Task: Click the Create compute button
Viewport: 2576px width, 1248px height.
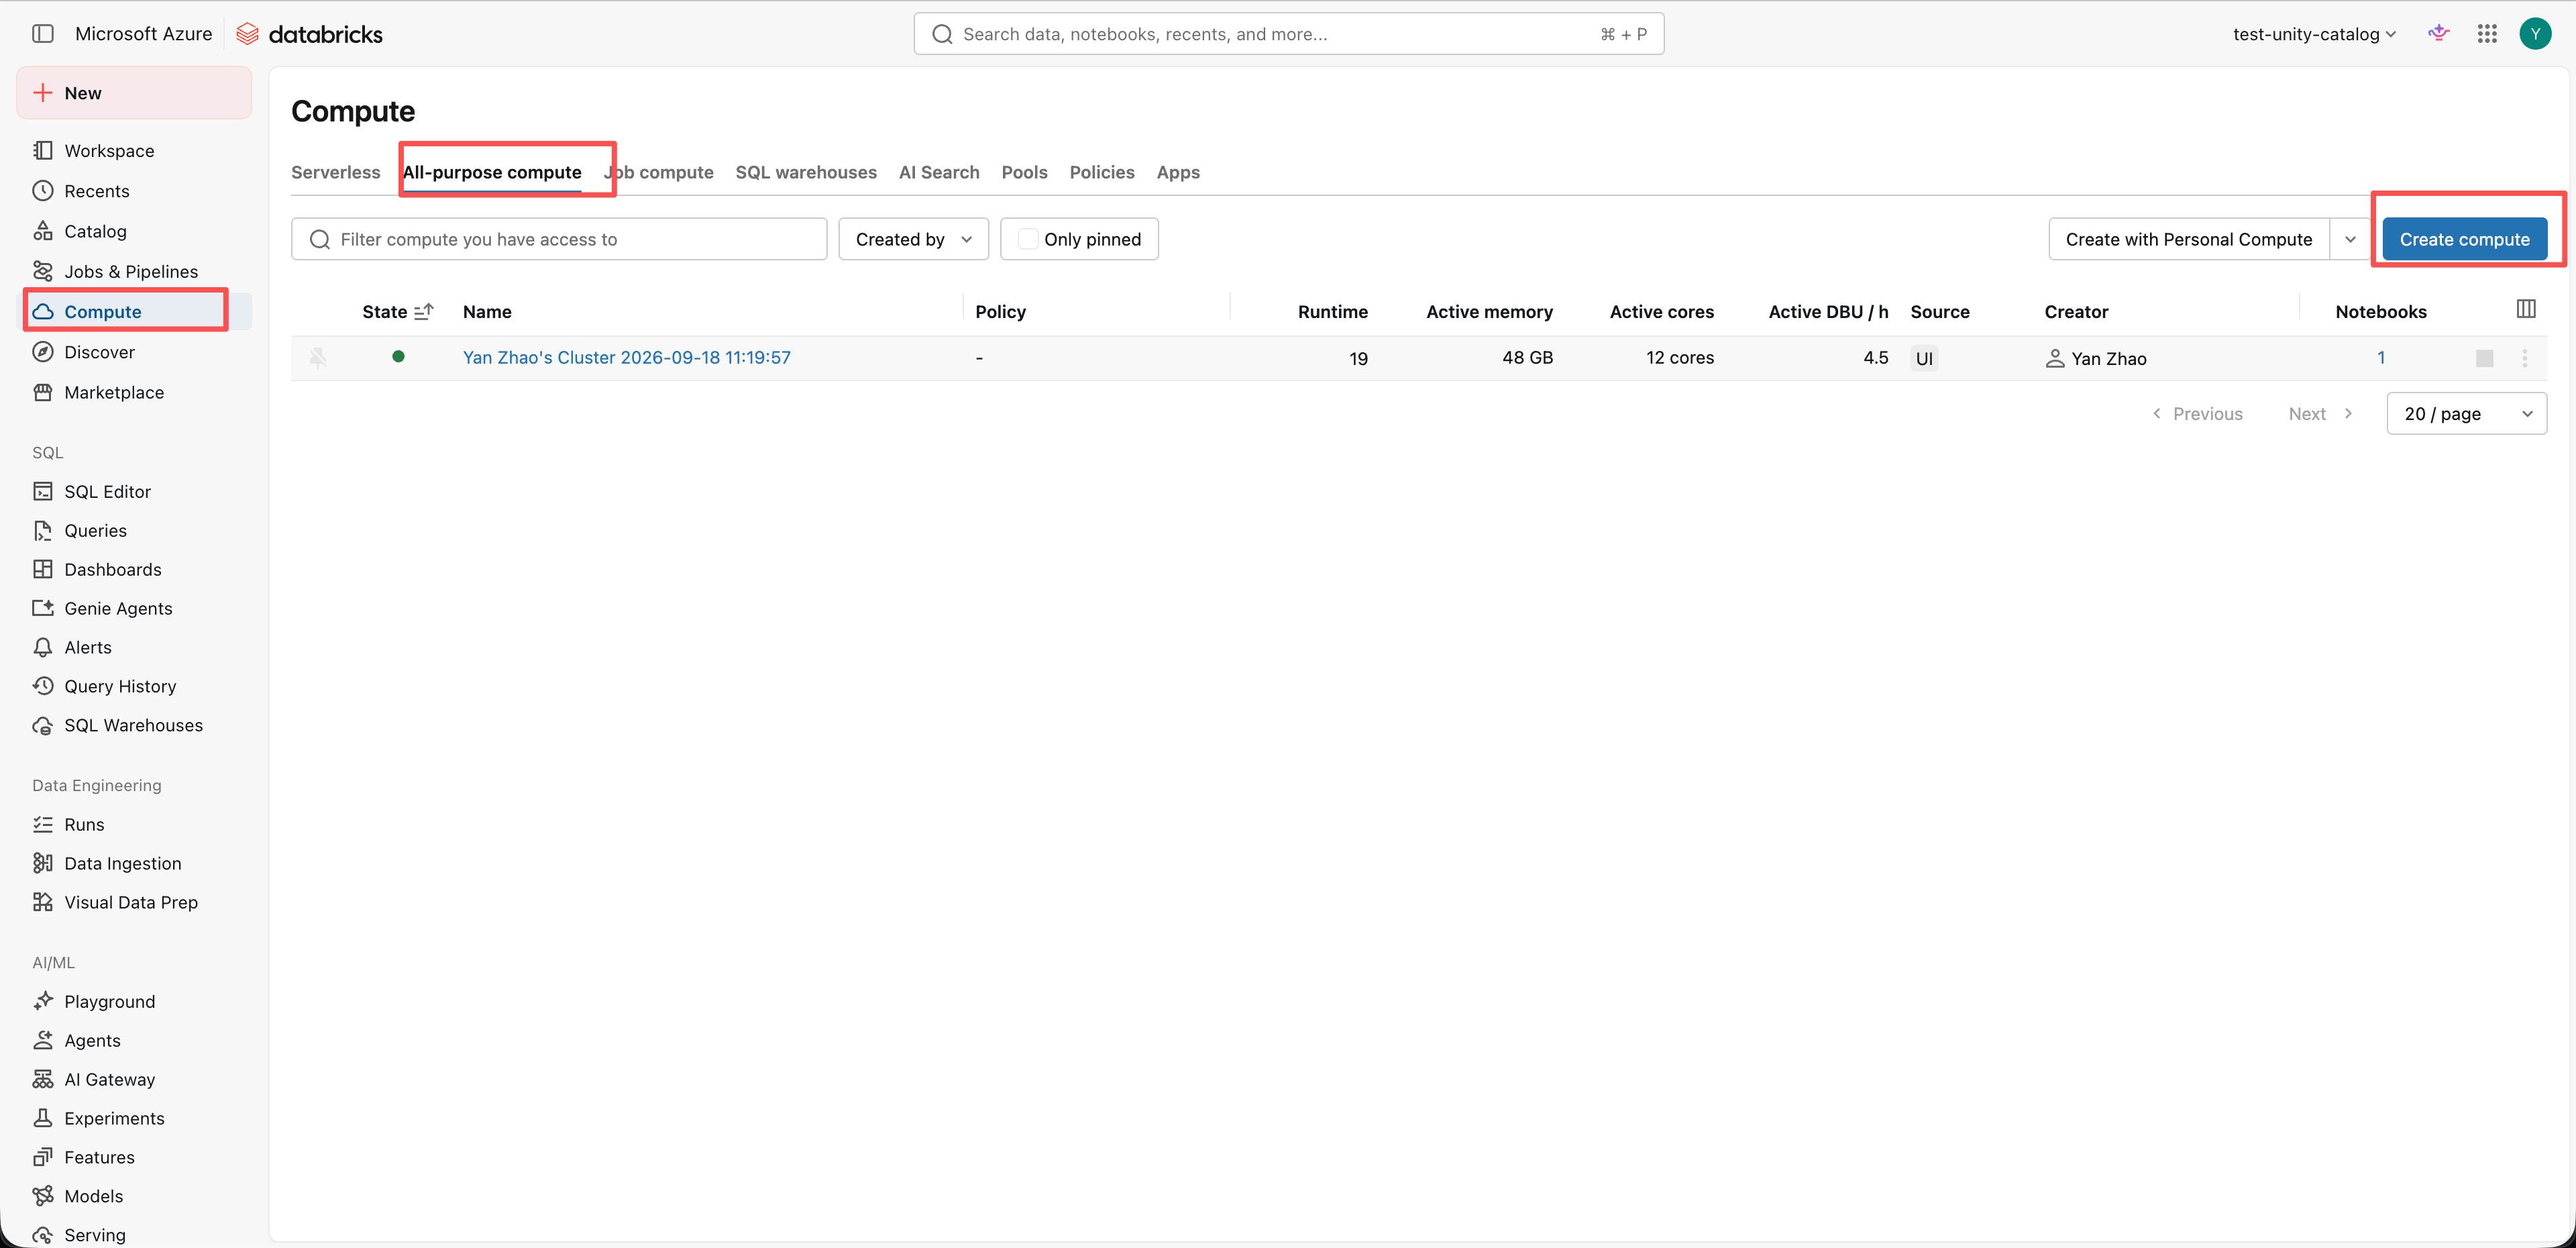Action: click(2464, 239)
